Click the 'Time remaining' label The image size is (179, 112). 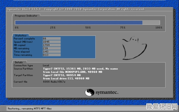(x=23, y=55)
